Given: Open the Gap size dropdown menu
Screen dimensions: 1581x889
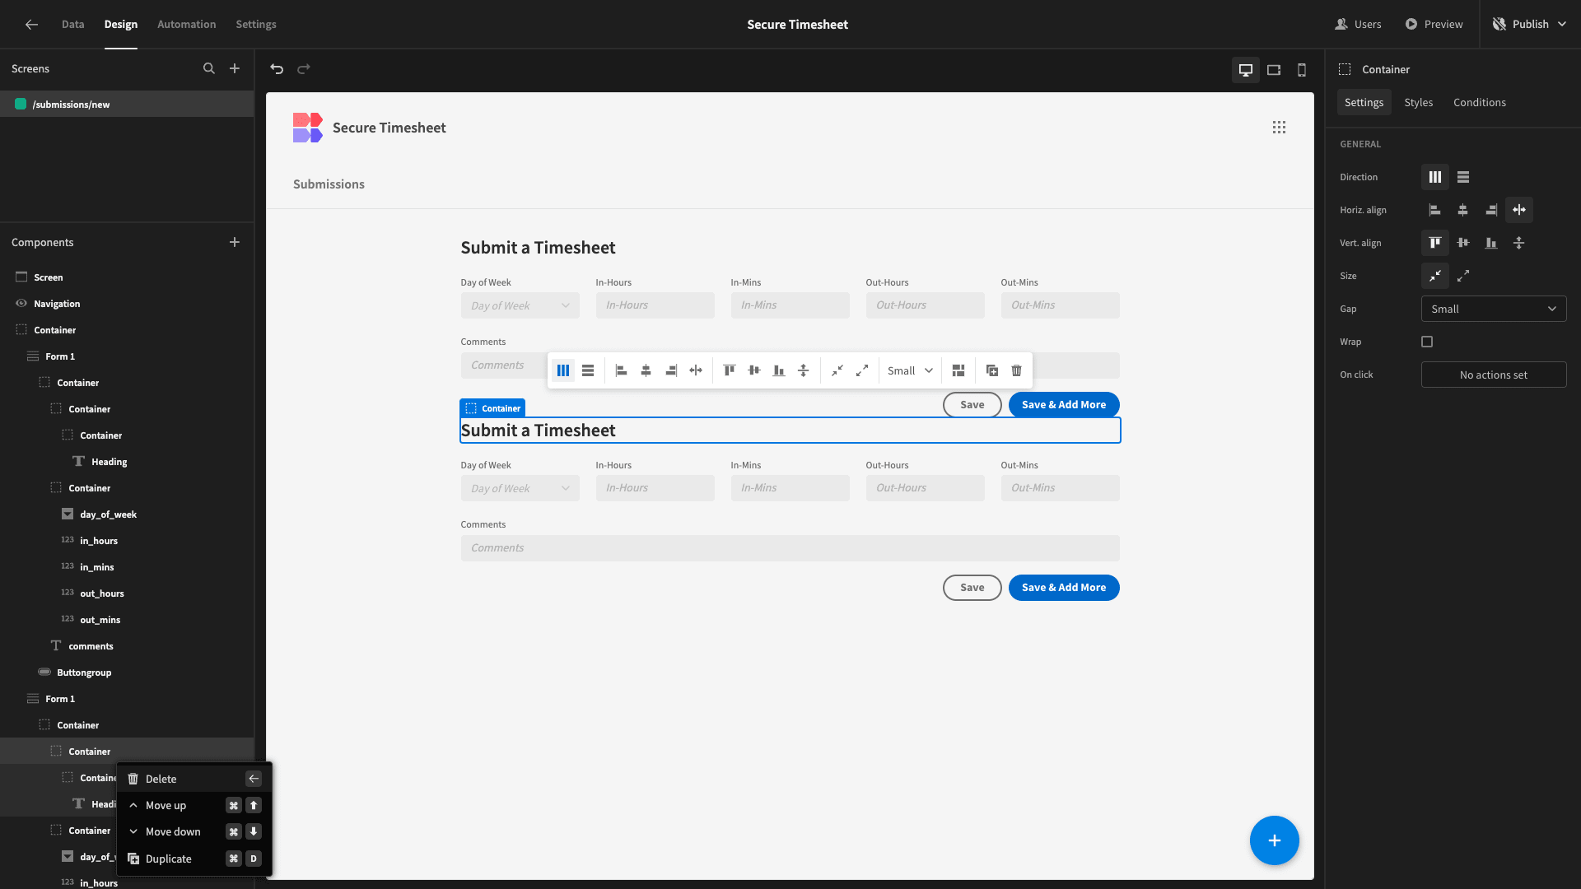Looking at the screenshot, I should (1493, 309).
